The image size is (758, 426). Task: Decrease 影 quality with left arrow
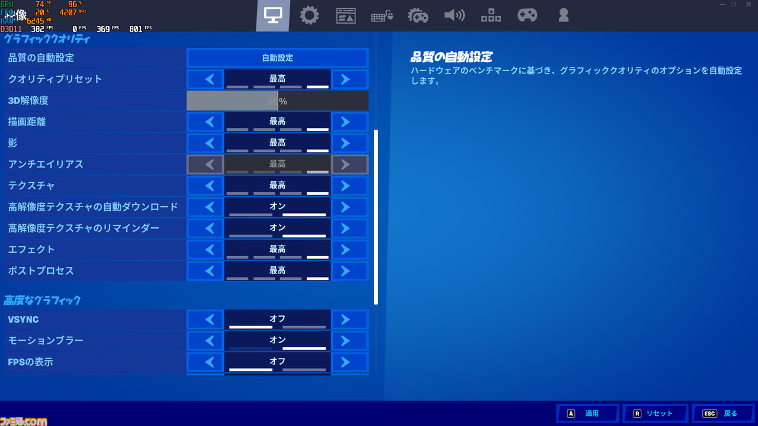coord(205,143)
